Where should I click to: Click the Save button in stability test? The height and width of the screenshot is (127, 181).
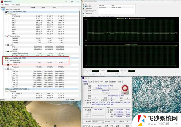[108, 74]
